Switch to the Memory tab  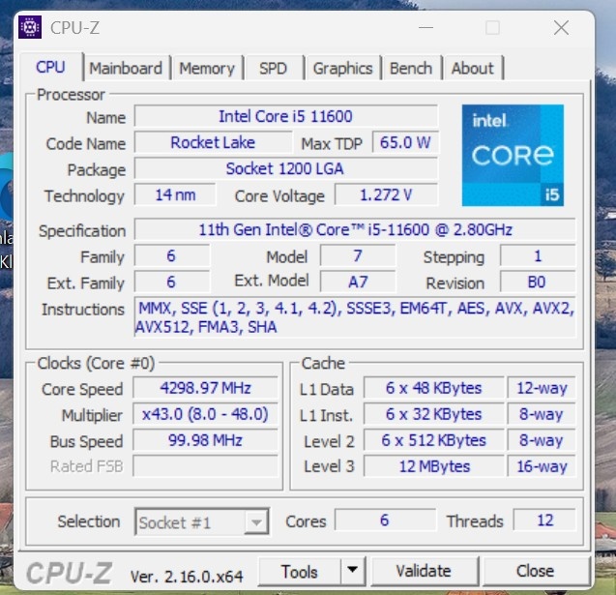[x=207, y=69]
